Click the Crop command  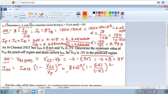22,13
